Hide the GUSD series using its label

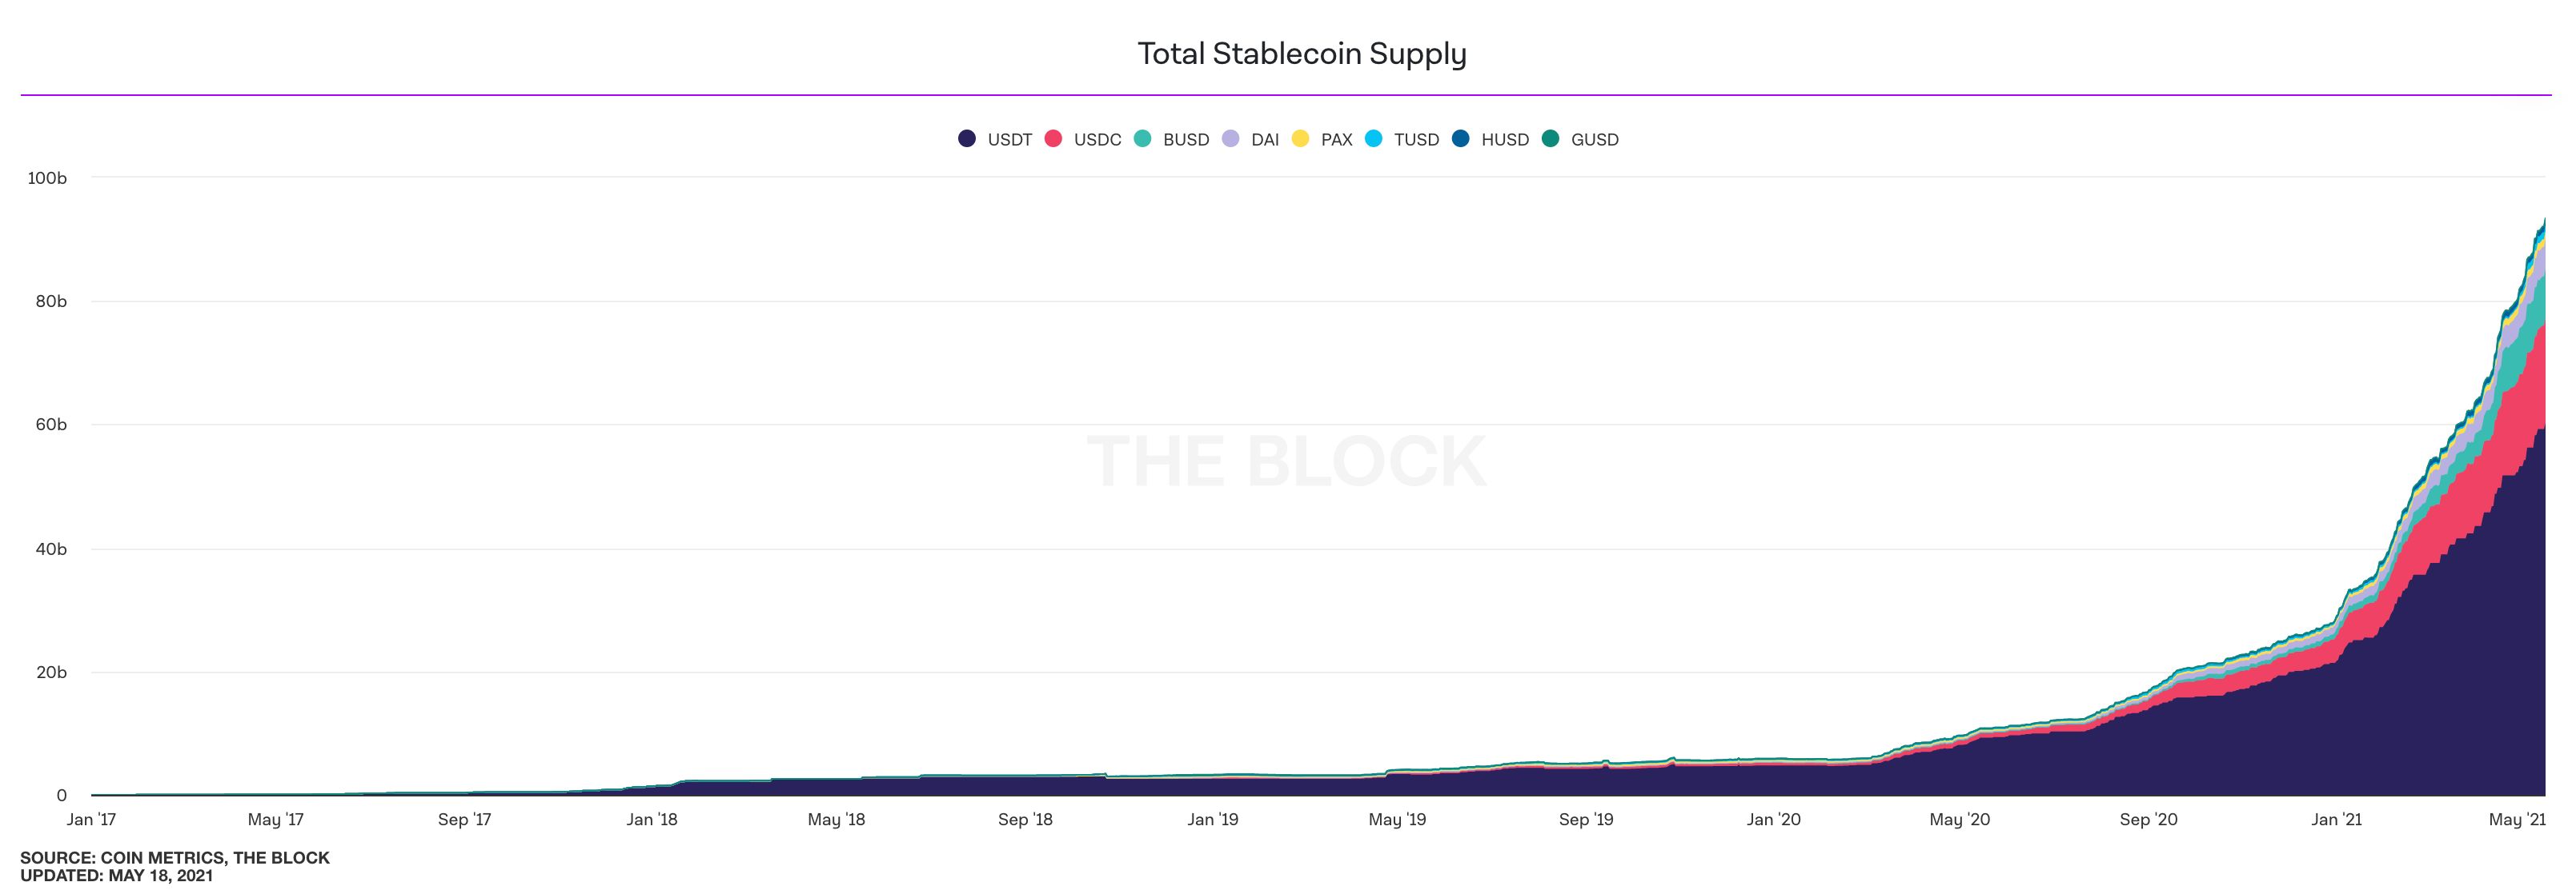[x=1594, y=140]
